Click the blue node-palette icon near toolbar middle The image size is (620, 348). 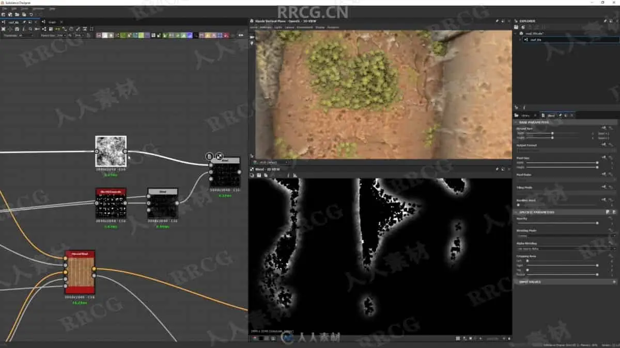[x=190, y=35]
